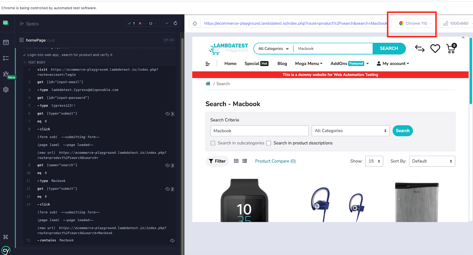Select type Cypress123!! command step

(99, 106)
